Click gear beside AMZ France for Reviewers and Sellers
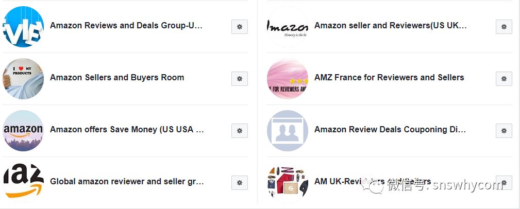 click(x=504, y=79)
